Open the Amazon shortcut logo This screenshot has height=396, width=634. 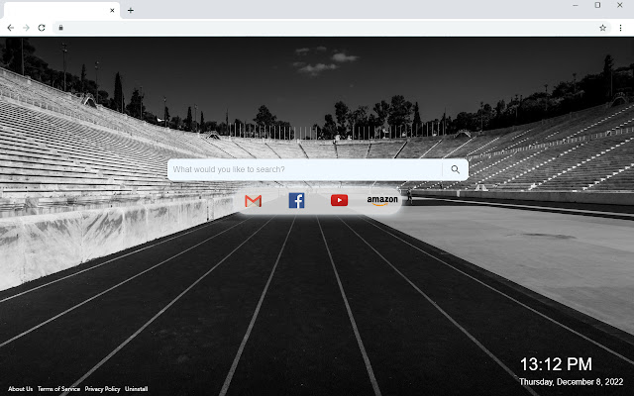click(x=382, y=200)
